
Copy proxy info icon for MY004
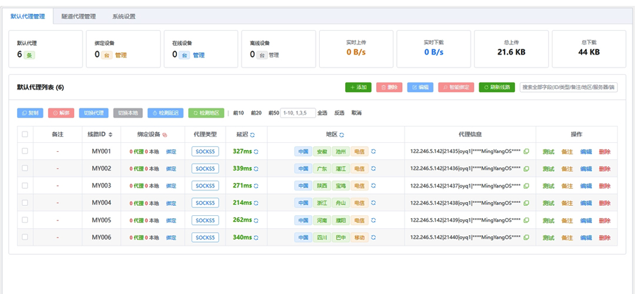pos(526,203)
